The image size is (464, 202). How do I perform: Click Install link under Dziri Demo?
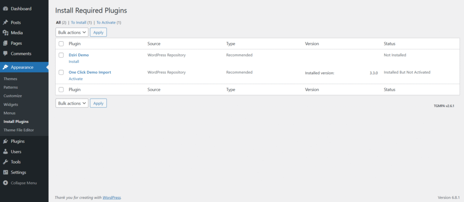pyautogui.click(x=74, y=62)
